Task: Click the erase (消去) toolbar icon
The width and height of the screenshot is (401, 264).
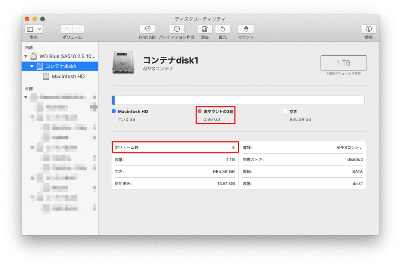Action: click(205, 29)
